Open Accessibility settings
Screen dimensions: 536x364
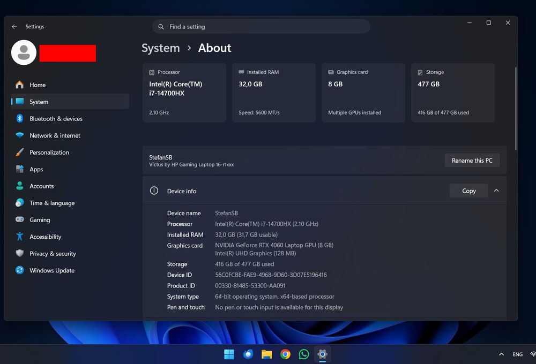click(70, 237)
